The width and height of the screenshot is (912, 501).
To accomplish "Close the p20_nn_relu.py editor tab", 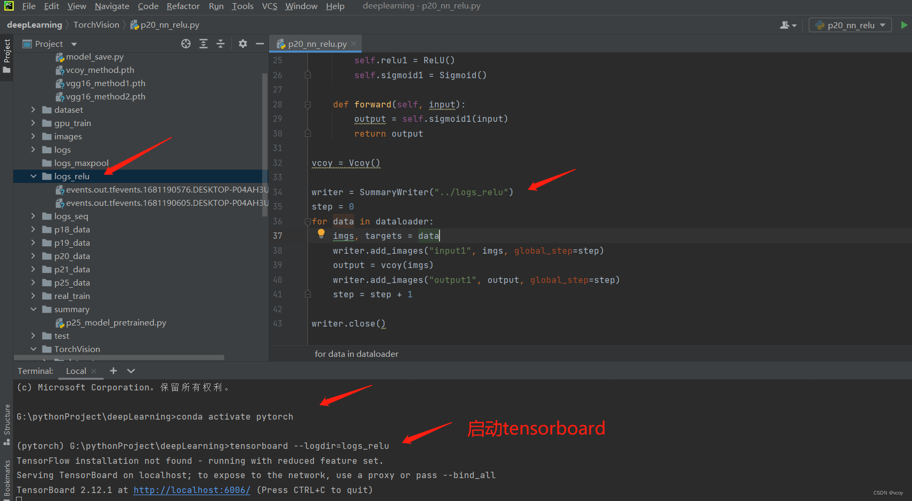I will [354, 44].
